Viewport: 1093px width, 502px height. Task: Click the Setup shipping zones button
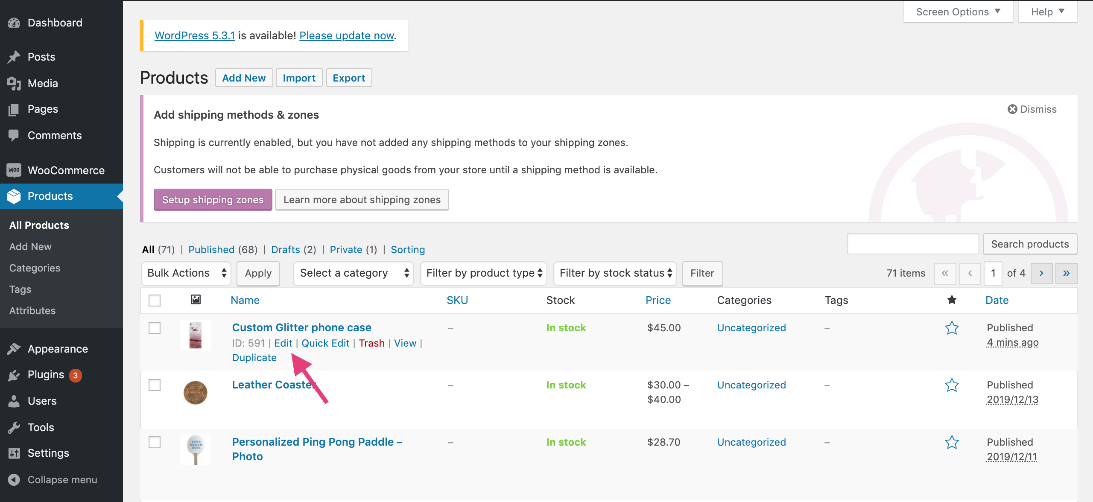[213, 199]
